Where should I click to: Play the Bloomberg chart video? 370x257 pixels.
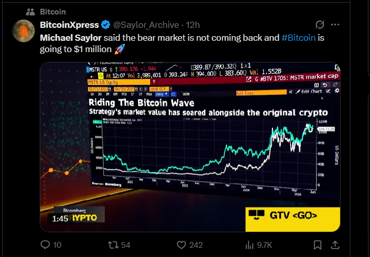tap(190, 147)
